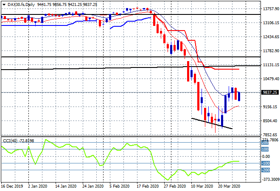Click the 13757.90 price axis label

(271, 9)
